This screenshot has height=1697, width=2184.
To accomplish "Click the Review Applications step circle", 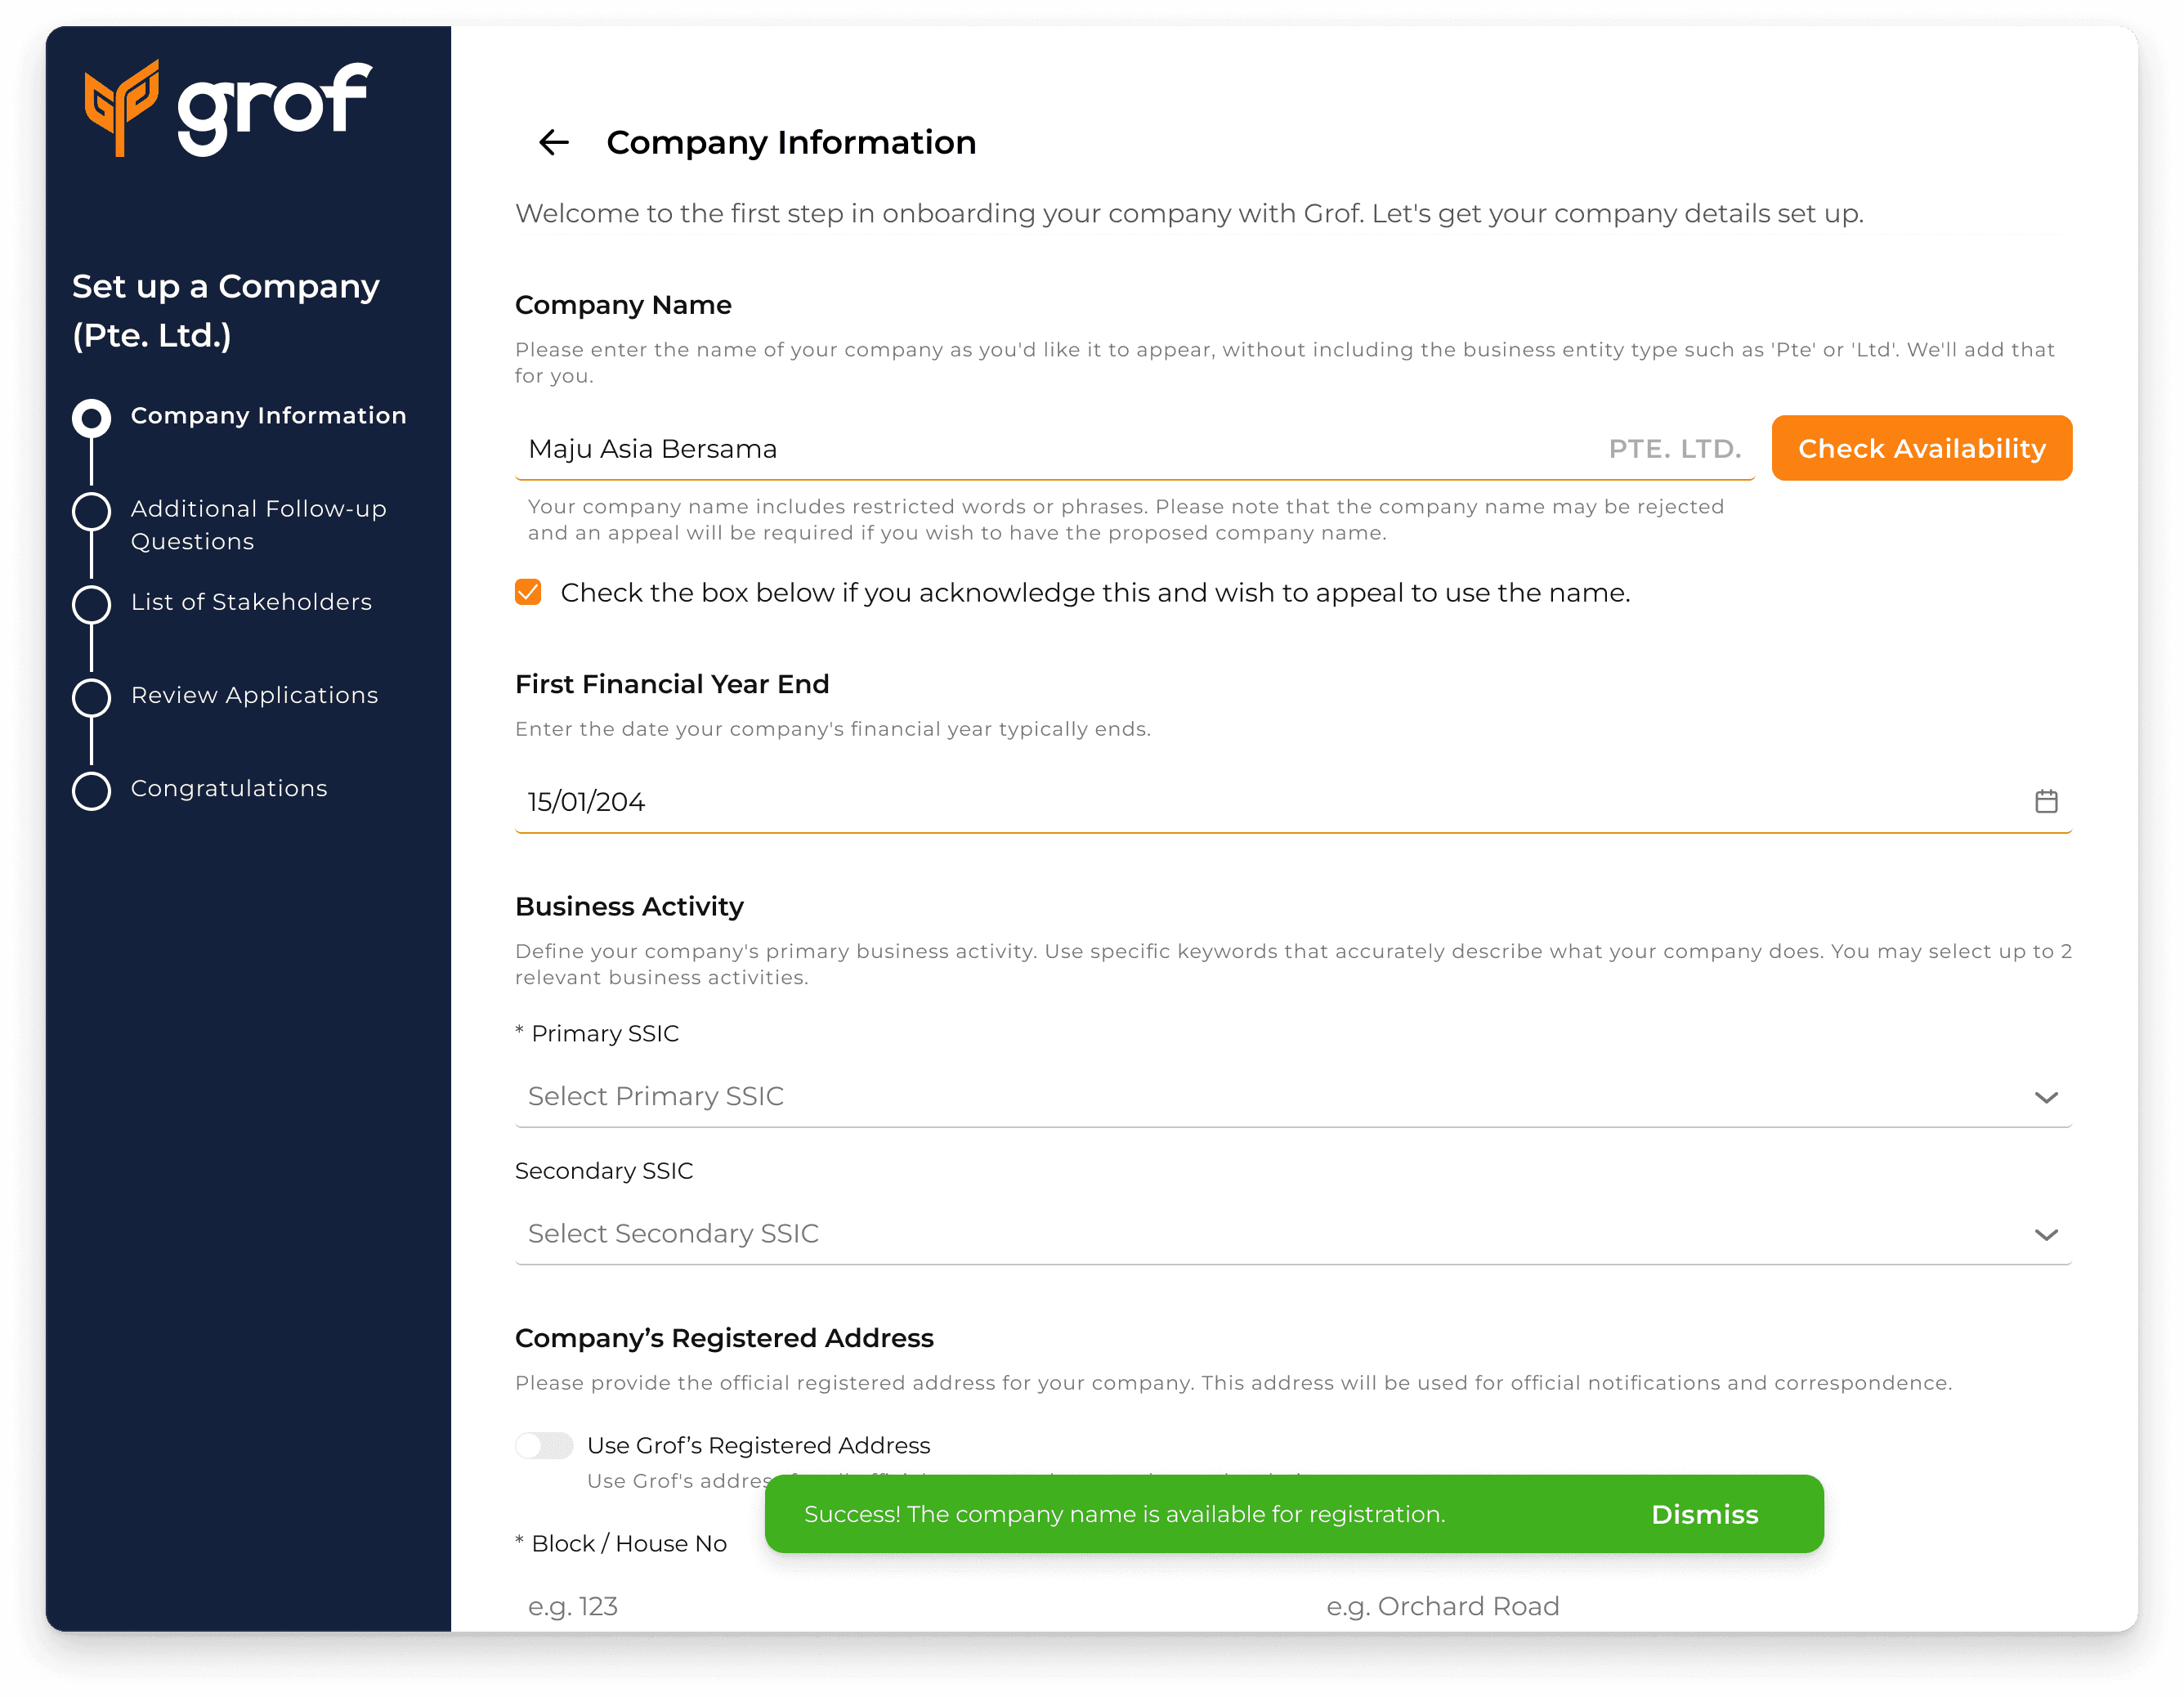I will coord(91,697).
